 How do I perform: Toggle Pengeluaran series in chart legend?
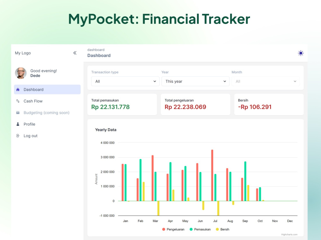(x=173, y=229)
